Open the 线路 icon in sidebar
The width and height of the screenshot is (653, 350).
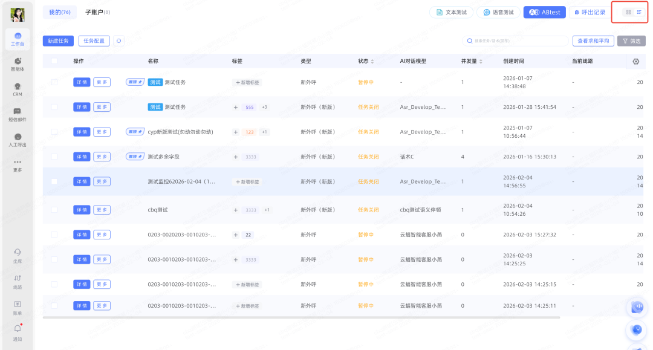click(18, 279)
